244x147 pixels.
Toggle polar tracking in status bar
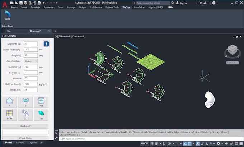coord(169,143)
